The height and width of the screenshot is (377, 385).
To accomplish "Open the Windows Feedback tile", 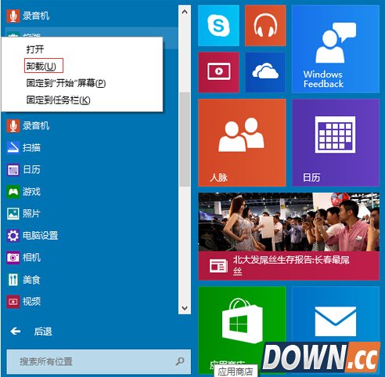I will tap(336, 49).
